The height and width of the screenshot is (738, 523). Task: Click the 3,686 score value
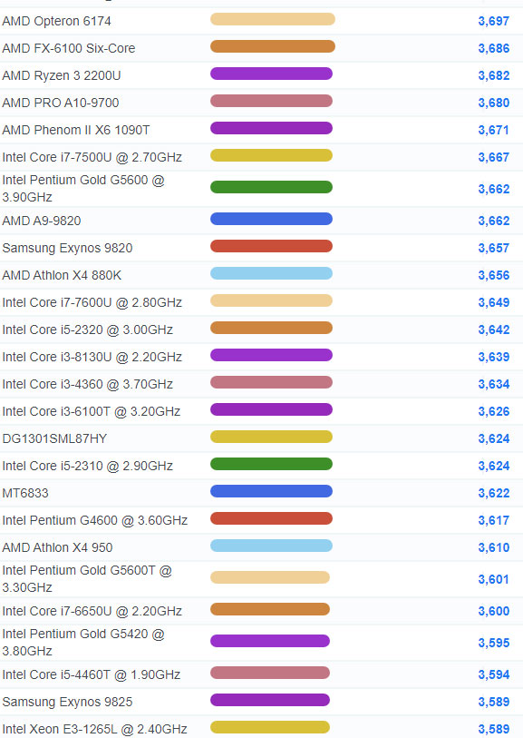494,49
